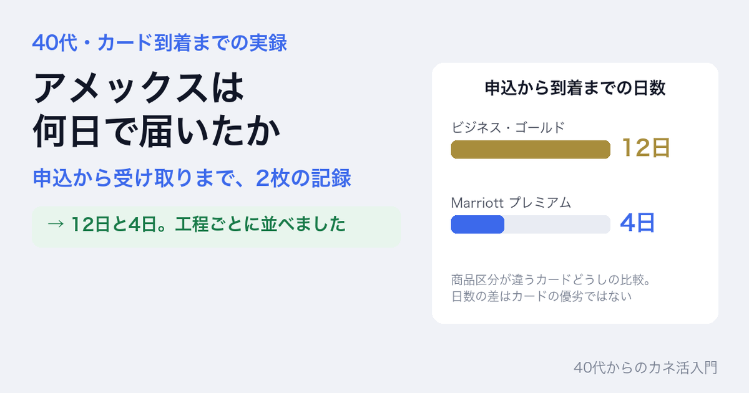The width and height of the screenshot is (749, 393).
Task: Click the gold 12日 progress bar
Action: tap(531, 150)
